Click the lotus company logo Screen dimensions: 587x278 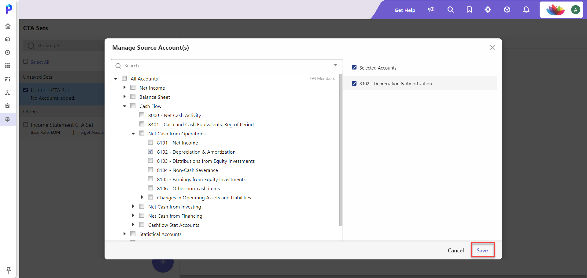coord(556,10)
